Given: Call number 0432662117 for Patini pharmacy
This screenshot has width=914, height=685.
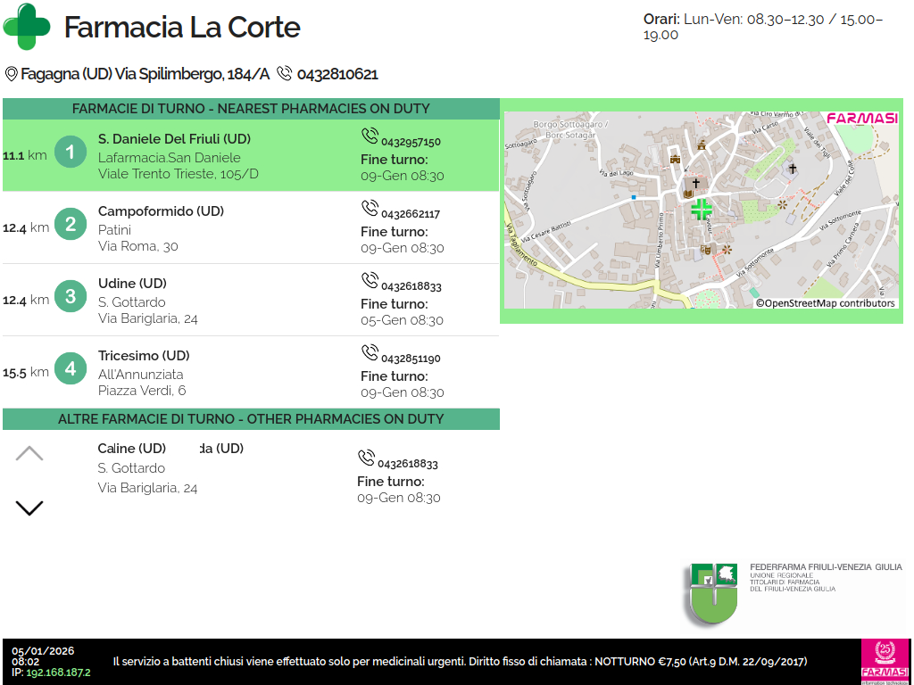Looking at the screenshot, I should [410, 214].
